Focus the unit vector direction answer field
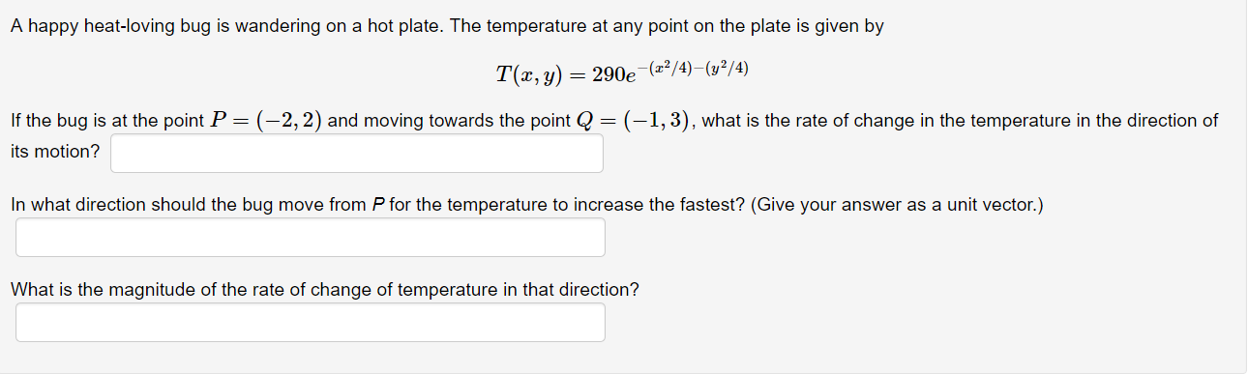The height and width of the screenshot is (374, 1248). (x=311, y=238)
